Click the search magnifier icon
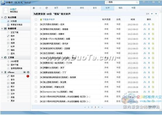162x115 pixels. (x=137, y=2)
